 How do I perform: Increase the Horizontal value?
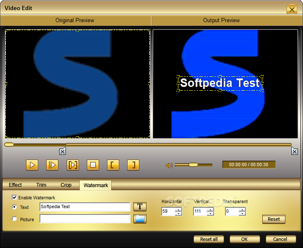pyautogui.click(x=178, y=209)
